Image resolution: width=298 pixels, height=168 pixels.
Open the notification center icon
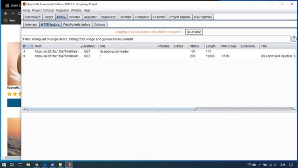click(291, 165)
